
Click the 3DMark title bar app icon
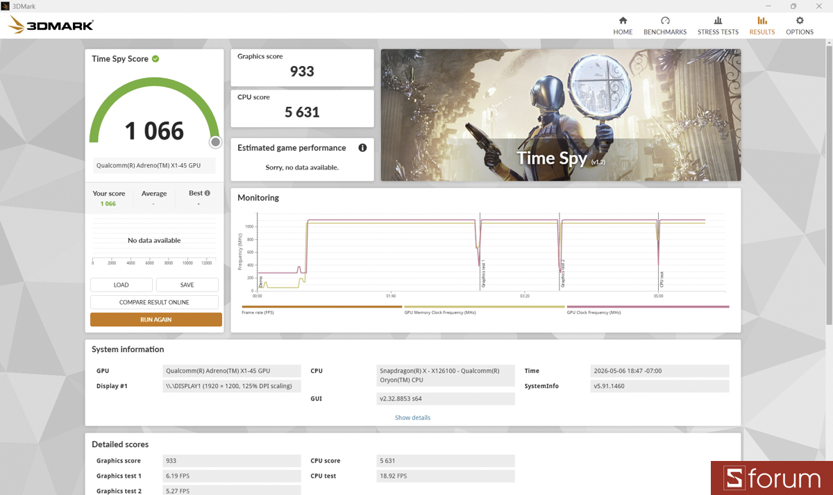pos(6,6)
